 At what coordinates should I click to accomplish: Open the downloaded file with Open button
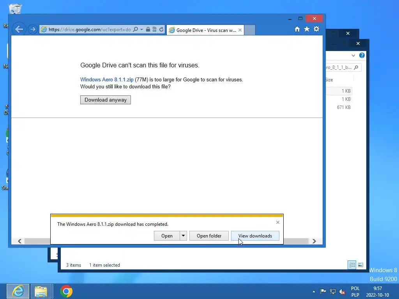coord(167,236)
